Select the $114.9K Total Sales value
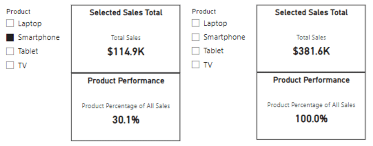 click(x=126, y=52)
